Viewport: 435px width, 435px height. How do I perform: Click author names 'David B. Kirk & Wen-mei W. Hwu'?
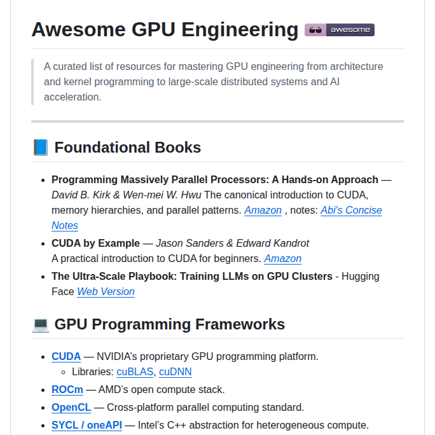(x=126, y=195)
